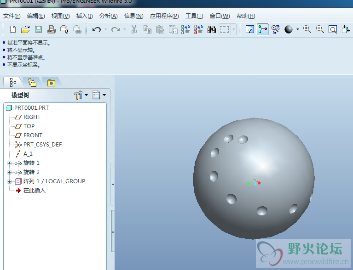Create a new file with New icon
The width and height of the screenshot is (353, 270).
tap(13, 29)
